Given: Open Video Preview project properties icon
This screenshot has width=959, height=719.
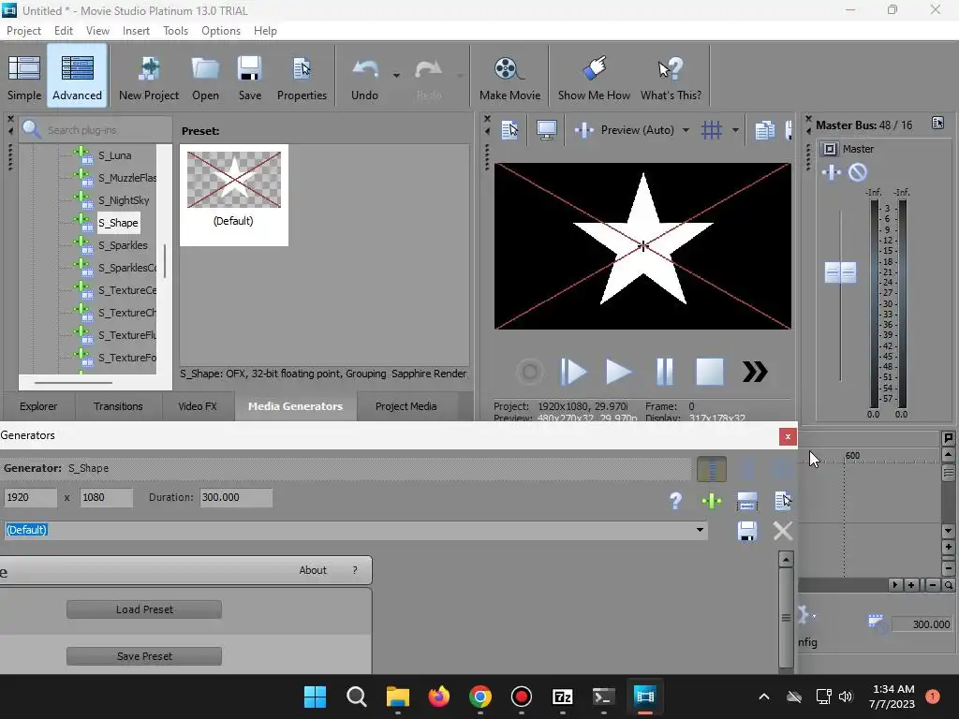Looking at the screenshot, I should pos(509,129).
